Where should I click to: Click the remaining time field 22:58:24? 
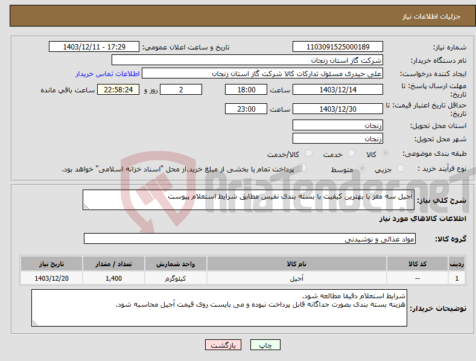(x=118, y=89)
